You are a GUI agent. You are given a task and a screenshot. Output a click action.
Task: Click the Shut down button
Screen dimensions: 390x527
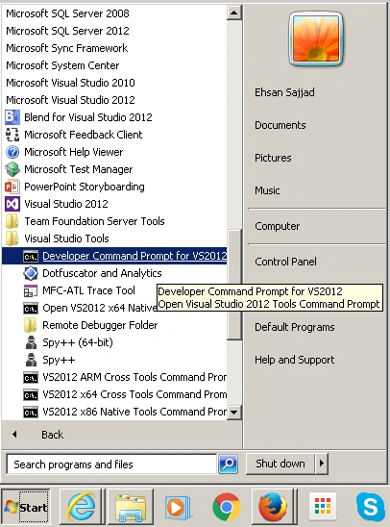(x=280, y=464)
